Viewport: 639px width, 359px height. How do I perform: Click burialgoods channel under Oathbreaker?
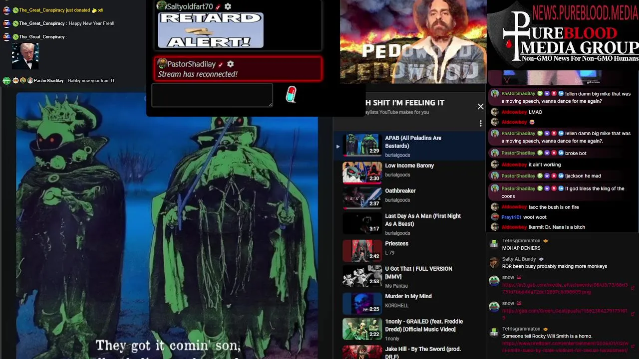point(397,200)
